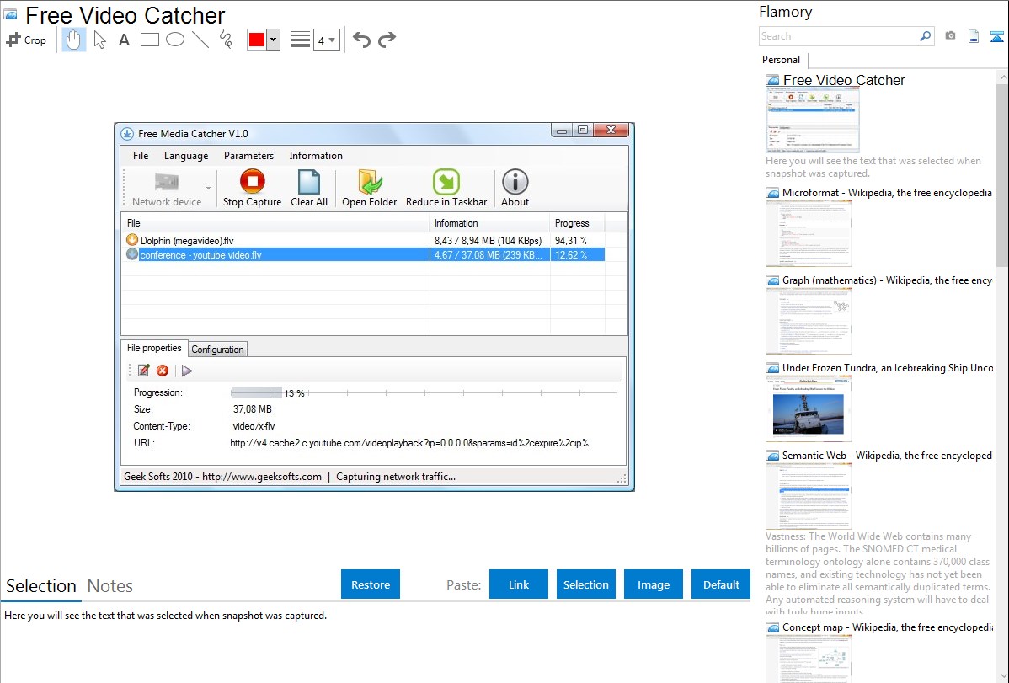The image size is (1009, 683).
Task: Click the top-right Flamory window icon
Action: click(x=996, y=36)
